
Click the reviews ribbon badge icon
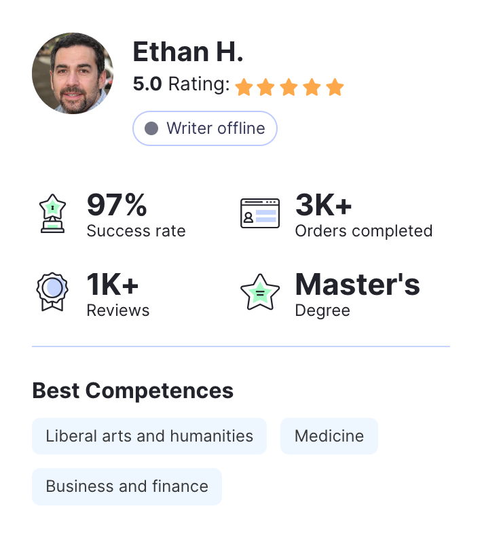pyautogui.click(x=52, y=291)
